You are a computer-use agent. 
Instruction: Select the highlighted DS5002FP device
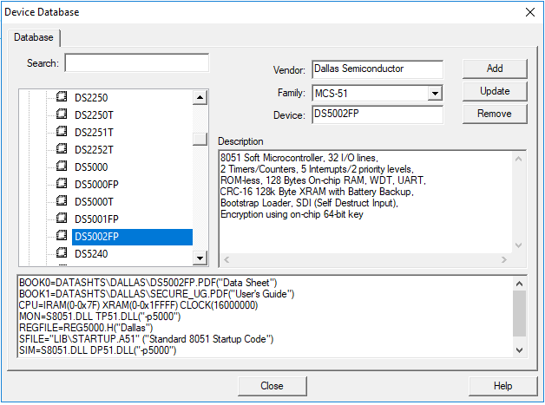click(132, 237)
